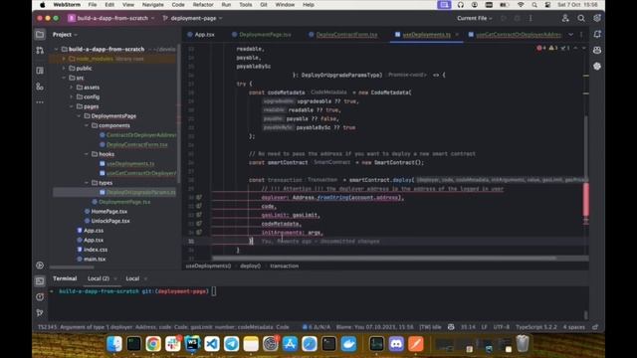This screenshot has height=358, width=637.
Task: Open the Services tool window icon
Action: click(x=40, y=266)
